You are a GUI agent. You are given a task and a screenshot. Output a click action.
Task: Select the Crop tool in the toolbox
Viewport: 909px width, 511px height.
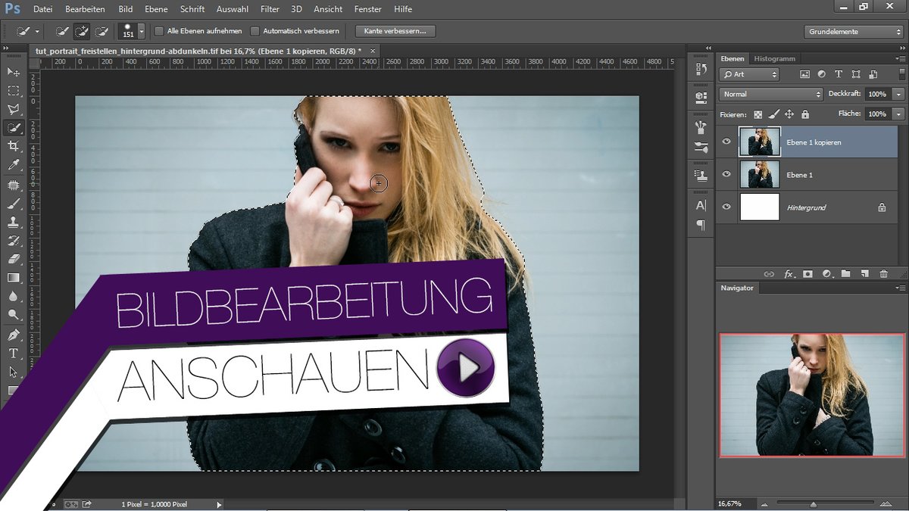pyautogui.click(x=14, y=146)
